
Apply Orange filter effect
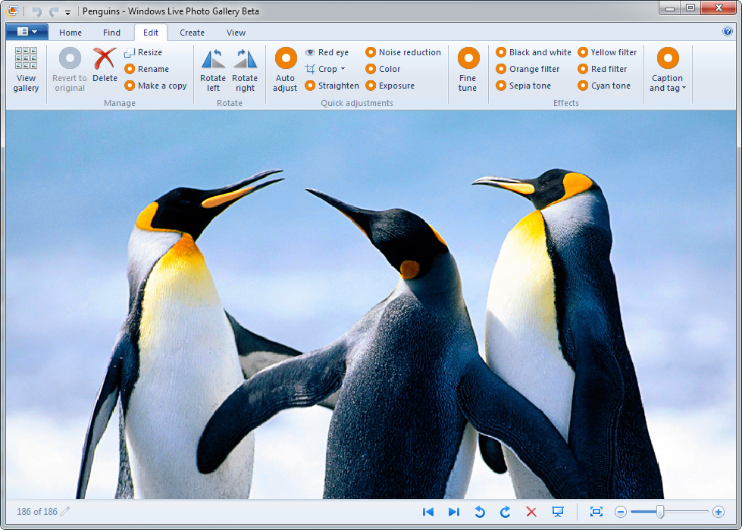[528, 69]
